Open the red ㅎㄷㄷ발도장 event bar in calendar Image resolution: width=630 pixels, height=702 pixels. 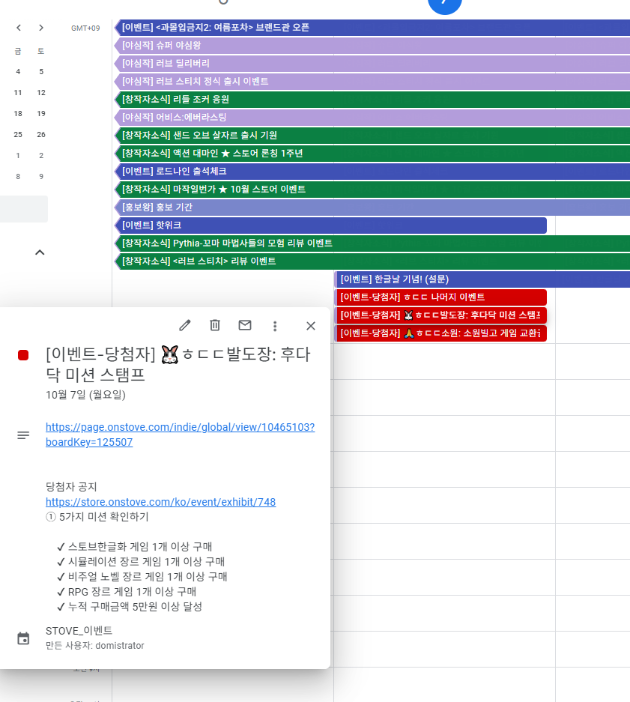440,315
